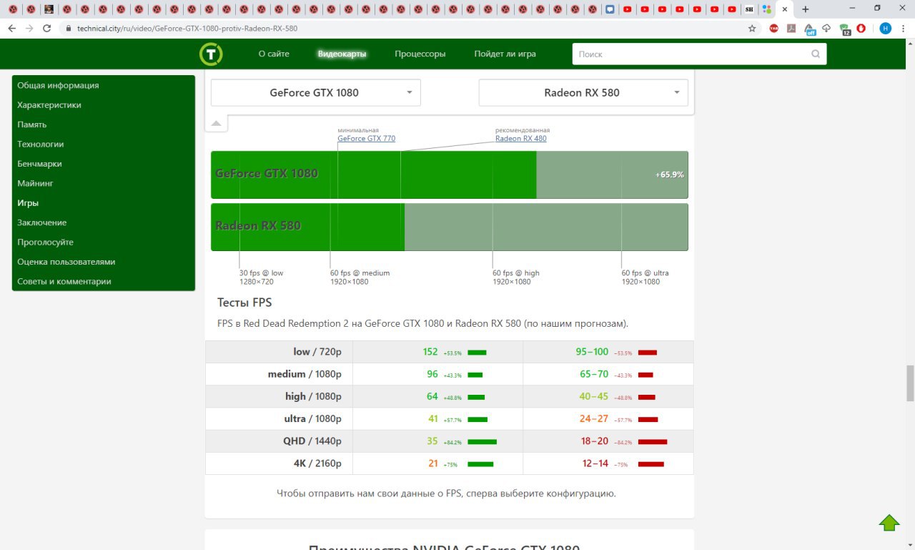Image resolution: width=915 pixels, height=550 pixels.
Task: Click the '4K / 2160p' row label
Action: click(x=317, y=463)
